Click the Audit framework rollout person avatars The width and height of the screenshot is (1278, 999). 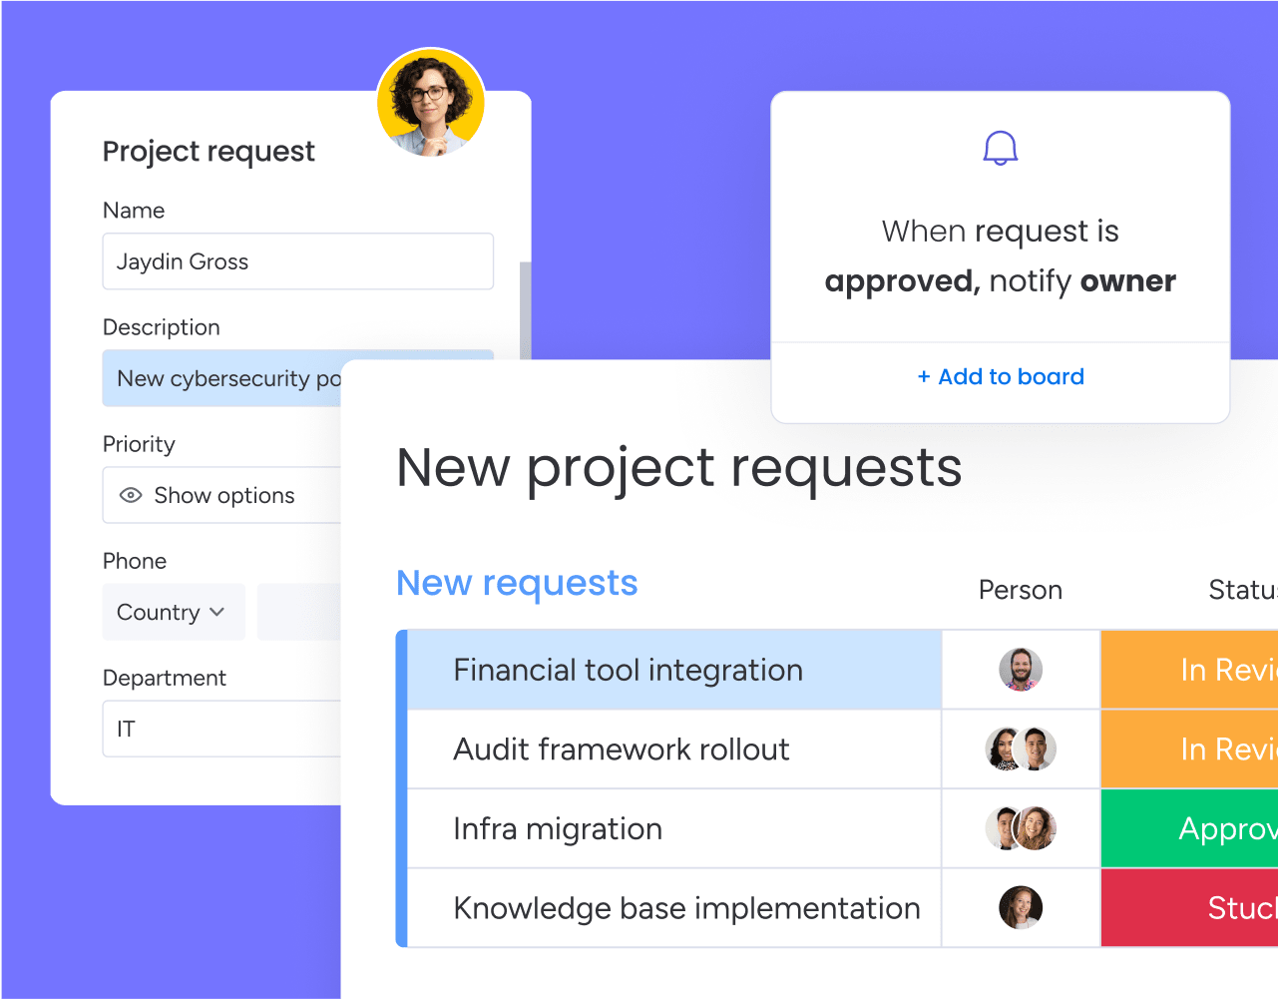[1020, 749]
